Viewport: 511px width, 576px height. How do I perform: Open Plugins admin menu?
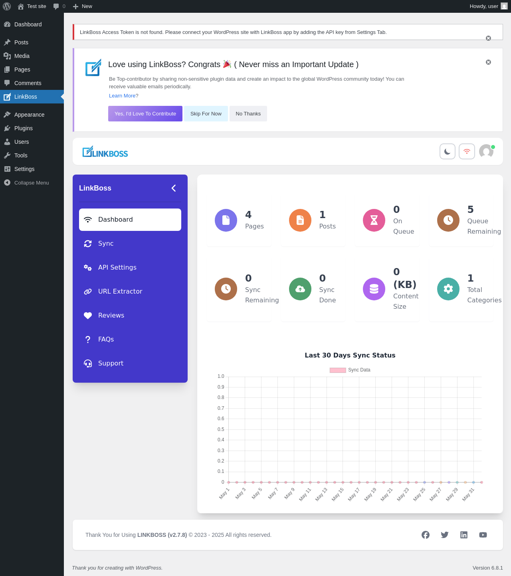[32, 128]
